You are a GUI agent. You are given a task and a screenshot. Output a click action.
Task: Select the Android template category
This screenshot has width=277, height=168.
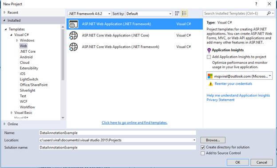click(x=26, y=57)
